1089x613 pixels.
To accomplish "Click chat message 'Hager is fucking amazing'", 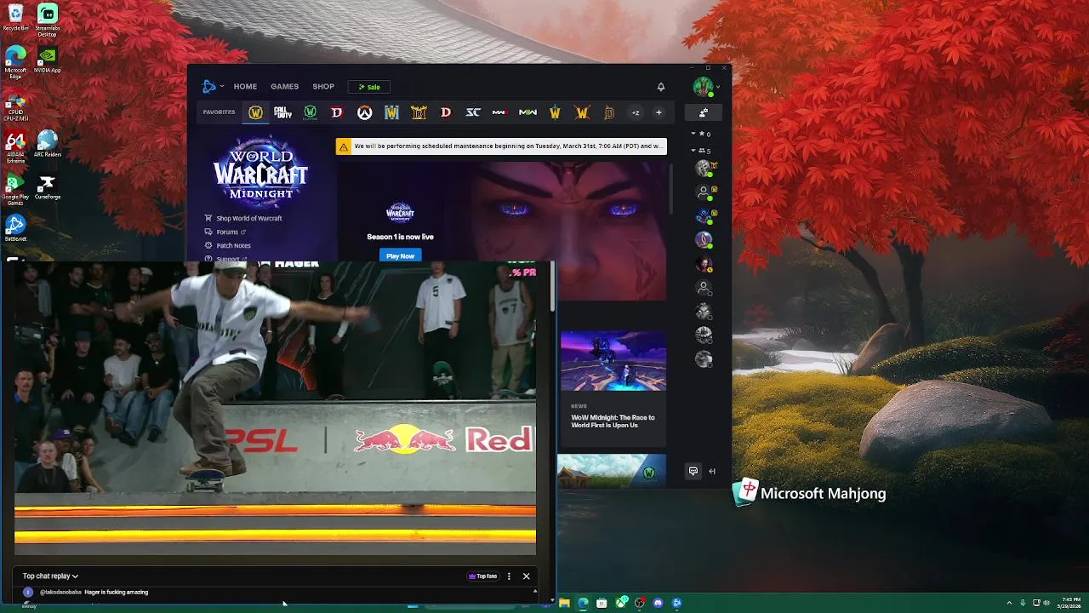I will 116,593.
